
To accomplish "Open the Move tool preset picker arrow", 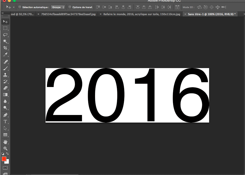I will 14,7.
